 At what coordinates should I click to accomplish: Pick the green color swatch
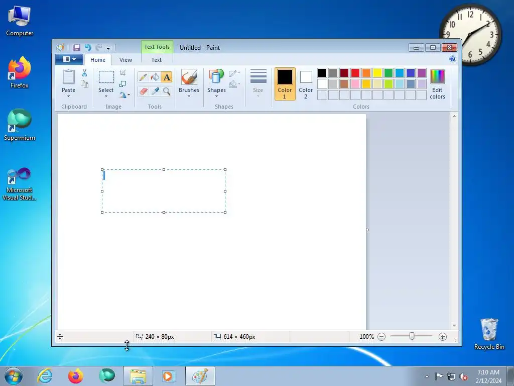pyautogui.click(x=389, y=73)
